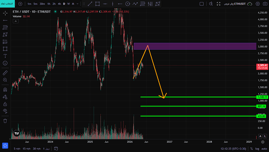Screen dimensions: 269x152
Task: Toggle hide all drawings eye icon
Action: [x=5, y=111]
